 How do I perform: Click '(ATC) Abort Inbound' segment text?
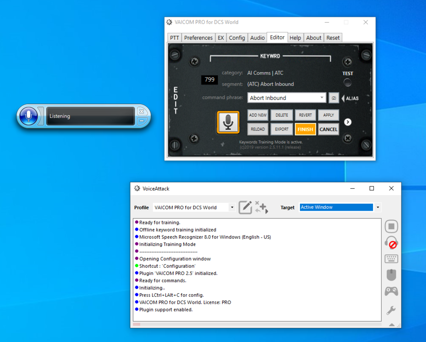pos(270,84)
